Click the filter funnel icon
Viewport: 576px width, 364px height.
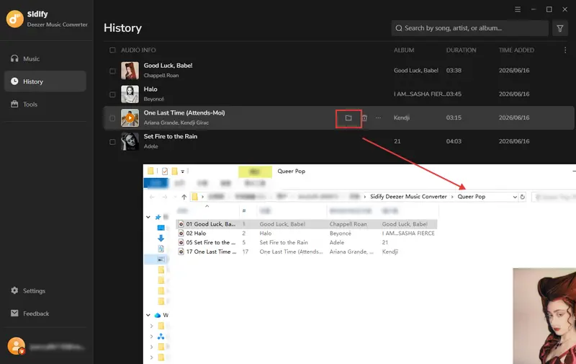click(560, 28)
